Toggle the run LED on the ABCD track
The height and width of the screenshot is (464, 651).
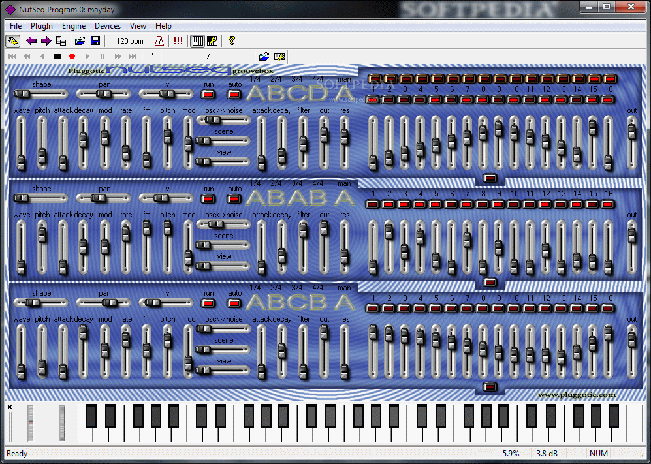tap(208, 95)
